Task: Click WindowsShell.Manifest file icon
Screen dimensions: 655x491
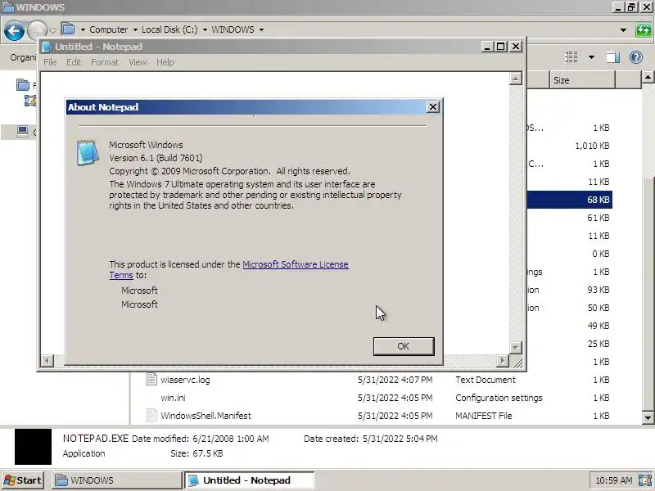Action: point(151,415)
